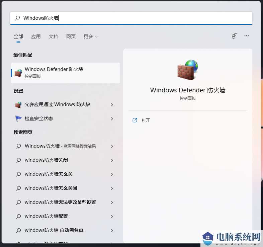The image size is (263, 247).
Task: Expand arrow for Windows防火墙 查看网络搜索结果
Action: click(x=112, y=146)
